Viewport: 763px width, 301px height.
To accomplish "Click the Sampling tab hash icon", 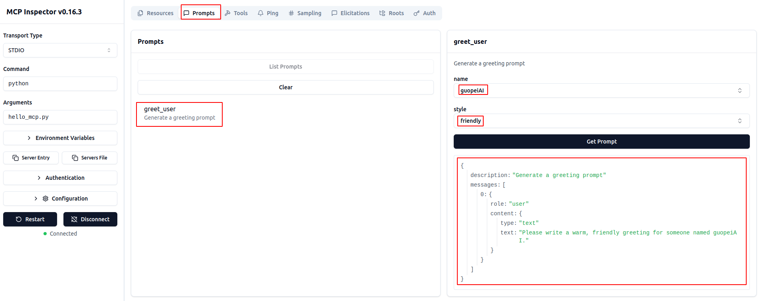I will pos(291,13).
